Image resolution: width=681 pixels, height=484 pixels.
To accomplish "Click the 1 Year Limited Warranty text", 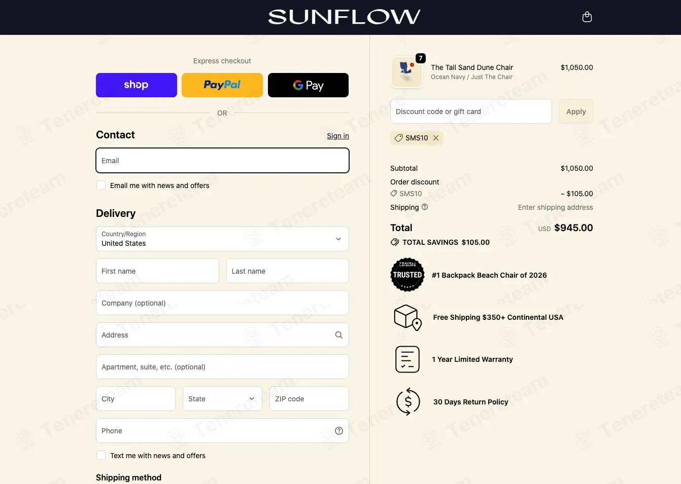I will click(472, 359).
